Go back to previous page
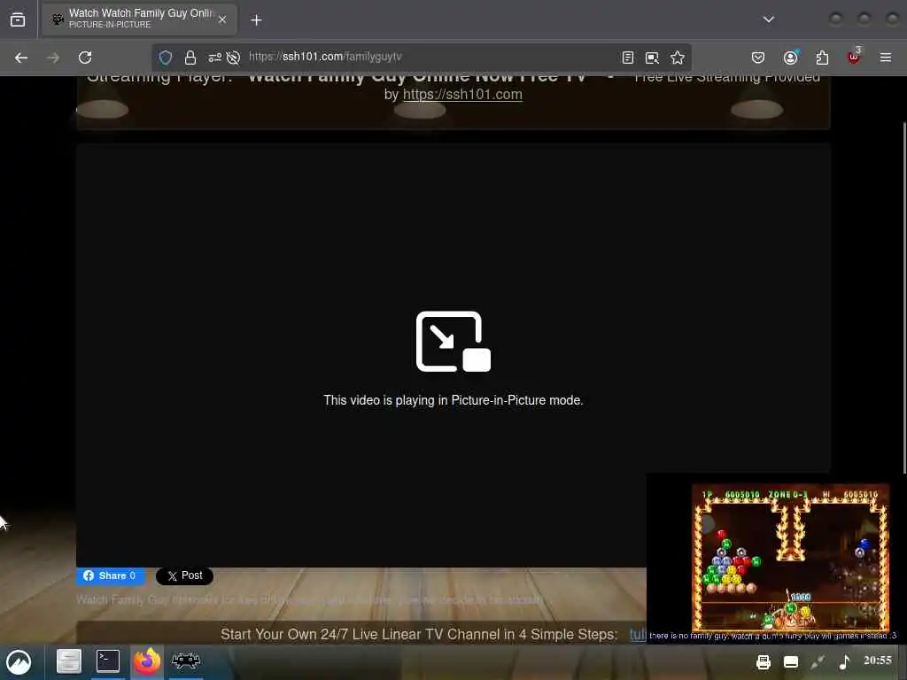This screenshot has height=680, width=907. click(x=21, y=58)
